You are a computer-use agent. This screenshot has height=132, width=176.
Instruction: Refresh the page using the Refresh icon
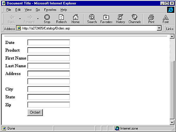tap(61, 19)
